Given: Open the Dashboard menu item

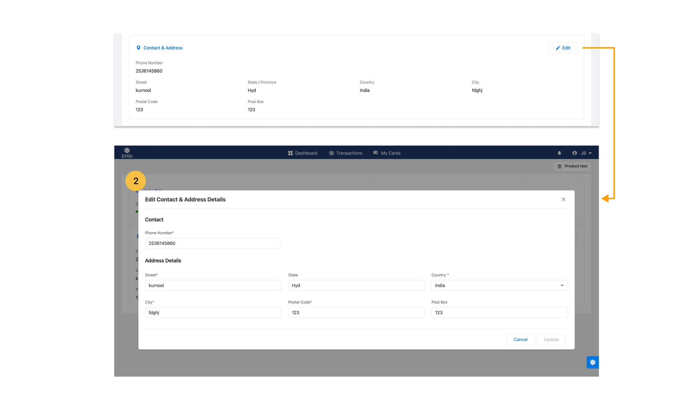Looking at the screenshot, I should point(303,153).
